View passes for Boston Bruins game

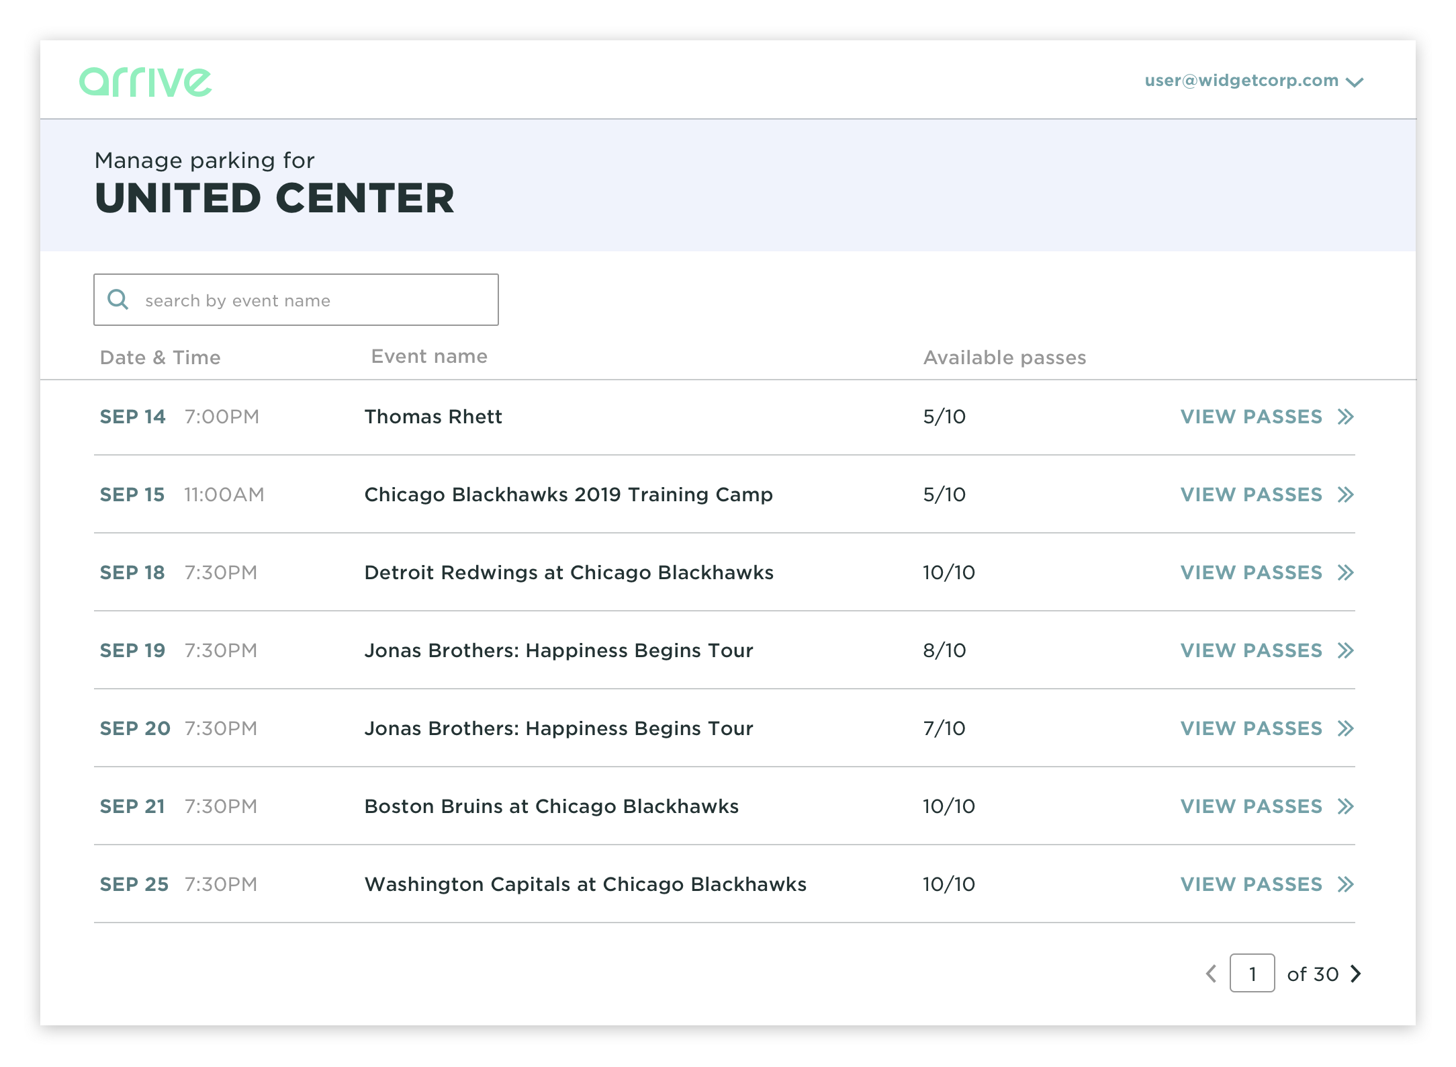click(x=1267, y=806)
